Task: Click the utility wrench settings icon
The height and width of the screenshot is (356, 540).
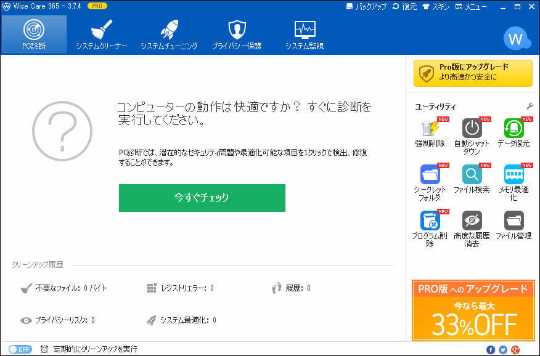Action: [x=530, y=107]
